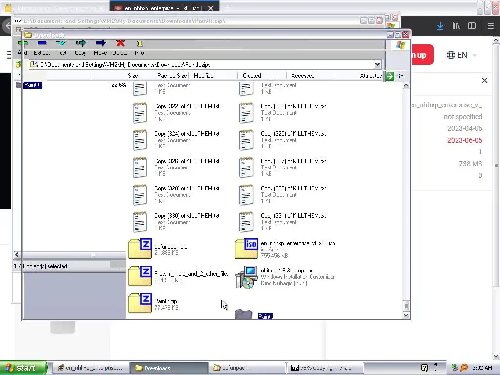
Task: Click the orange magnifier tray icon
Action: point(464,368)
